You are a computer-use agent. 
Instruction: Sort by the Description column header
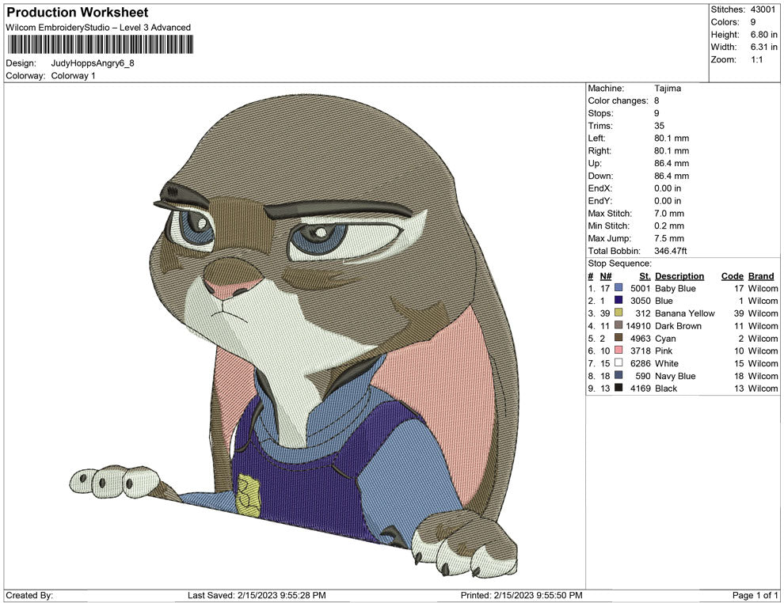click(679, 275)
